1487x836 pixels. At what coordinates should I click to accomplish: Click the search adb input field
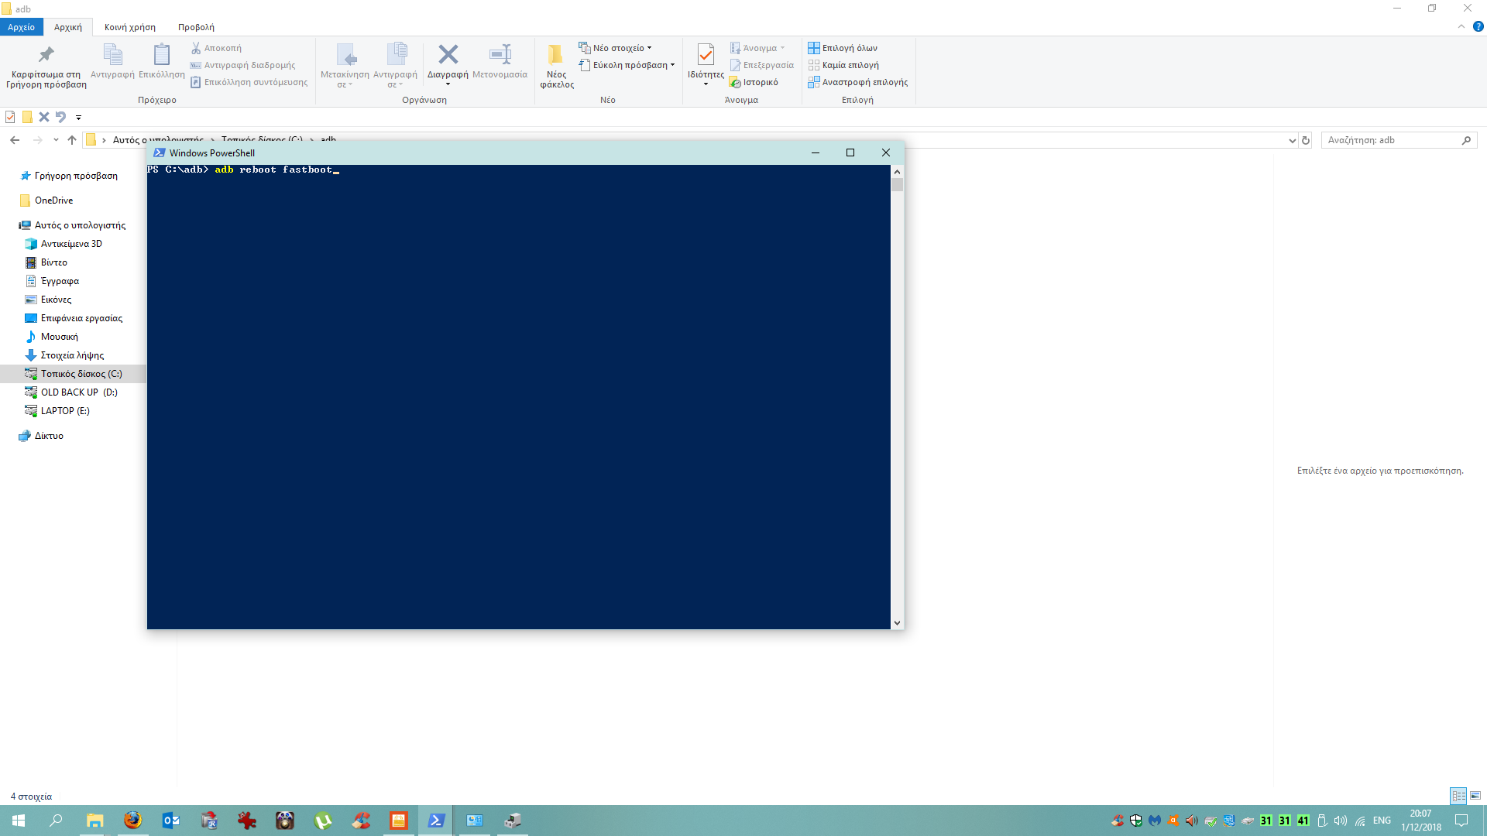coord(1390,140)
